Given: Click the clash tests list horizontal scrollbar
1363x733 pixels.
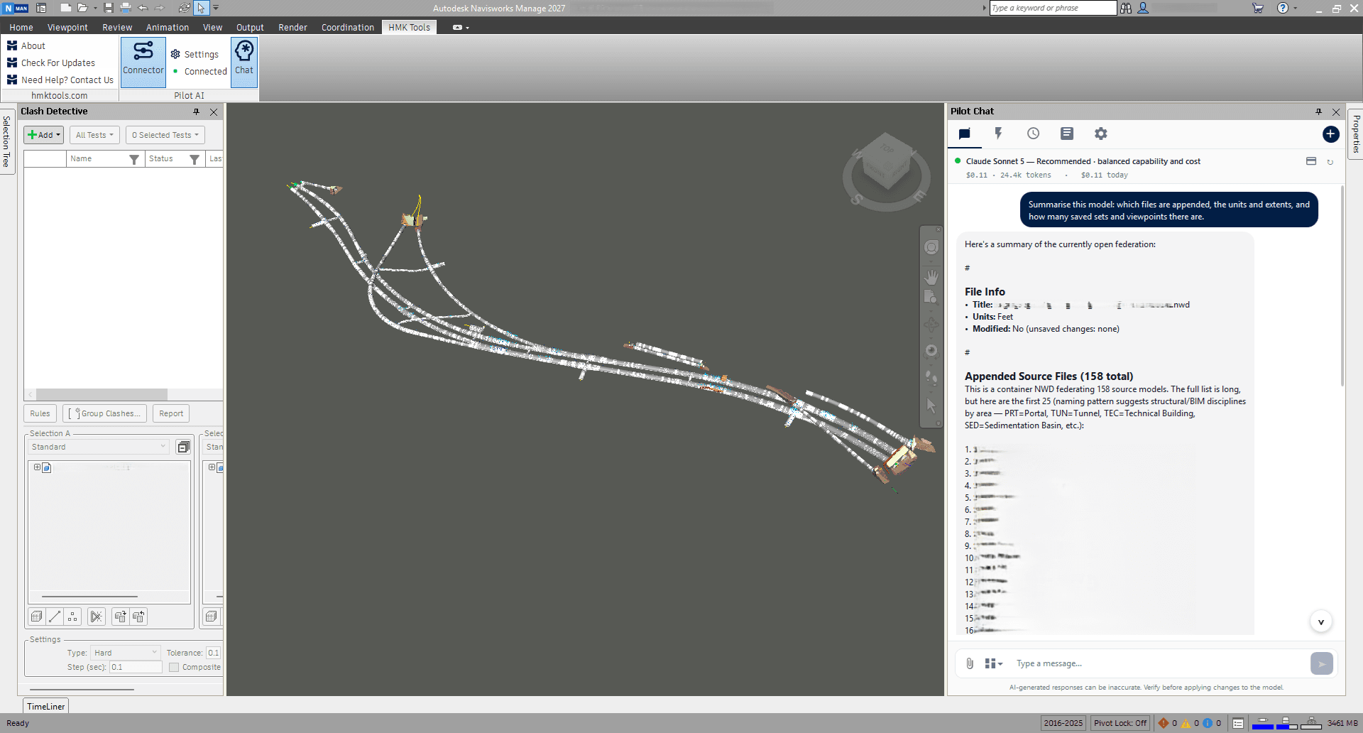Looking at the screenshot, I should coord(102,394).
